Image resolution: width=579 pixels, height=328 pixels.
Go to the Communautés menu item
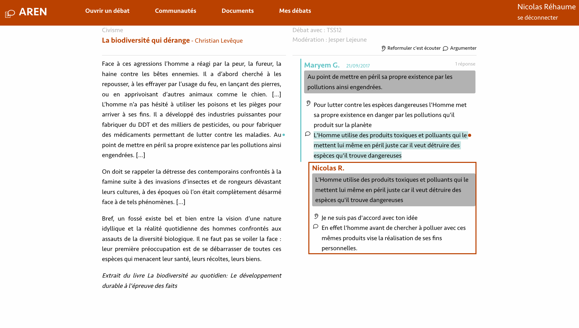point(175,11)
